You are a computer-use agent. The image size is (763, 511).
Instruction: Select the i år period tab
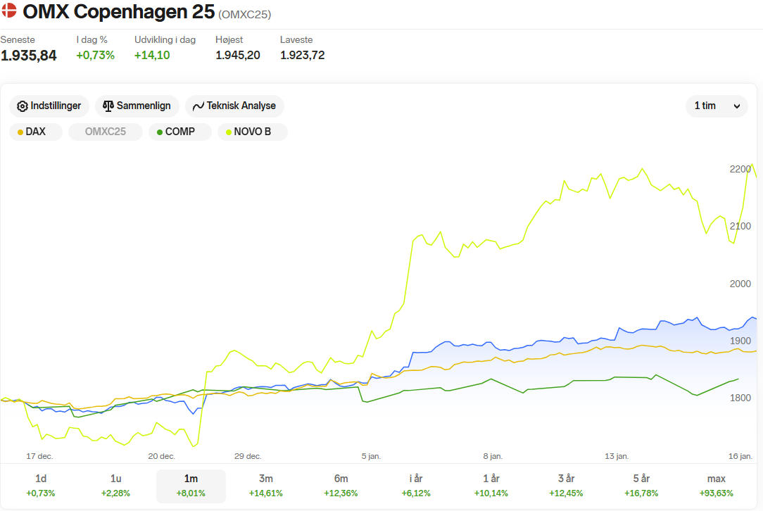(416, 486)
